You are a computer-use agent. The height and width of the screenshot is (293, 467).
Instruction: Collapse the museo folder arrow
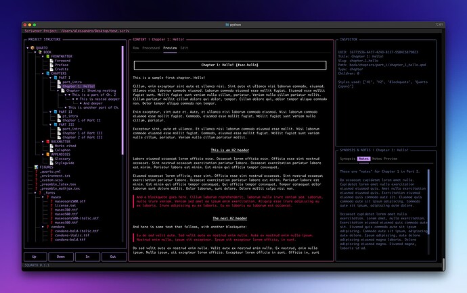click(43, 197)
